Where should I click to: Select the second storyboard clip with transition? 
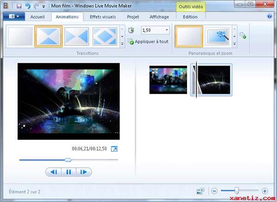click(x=211, y=80)
